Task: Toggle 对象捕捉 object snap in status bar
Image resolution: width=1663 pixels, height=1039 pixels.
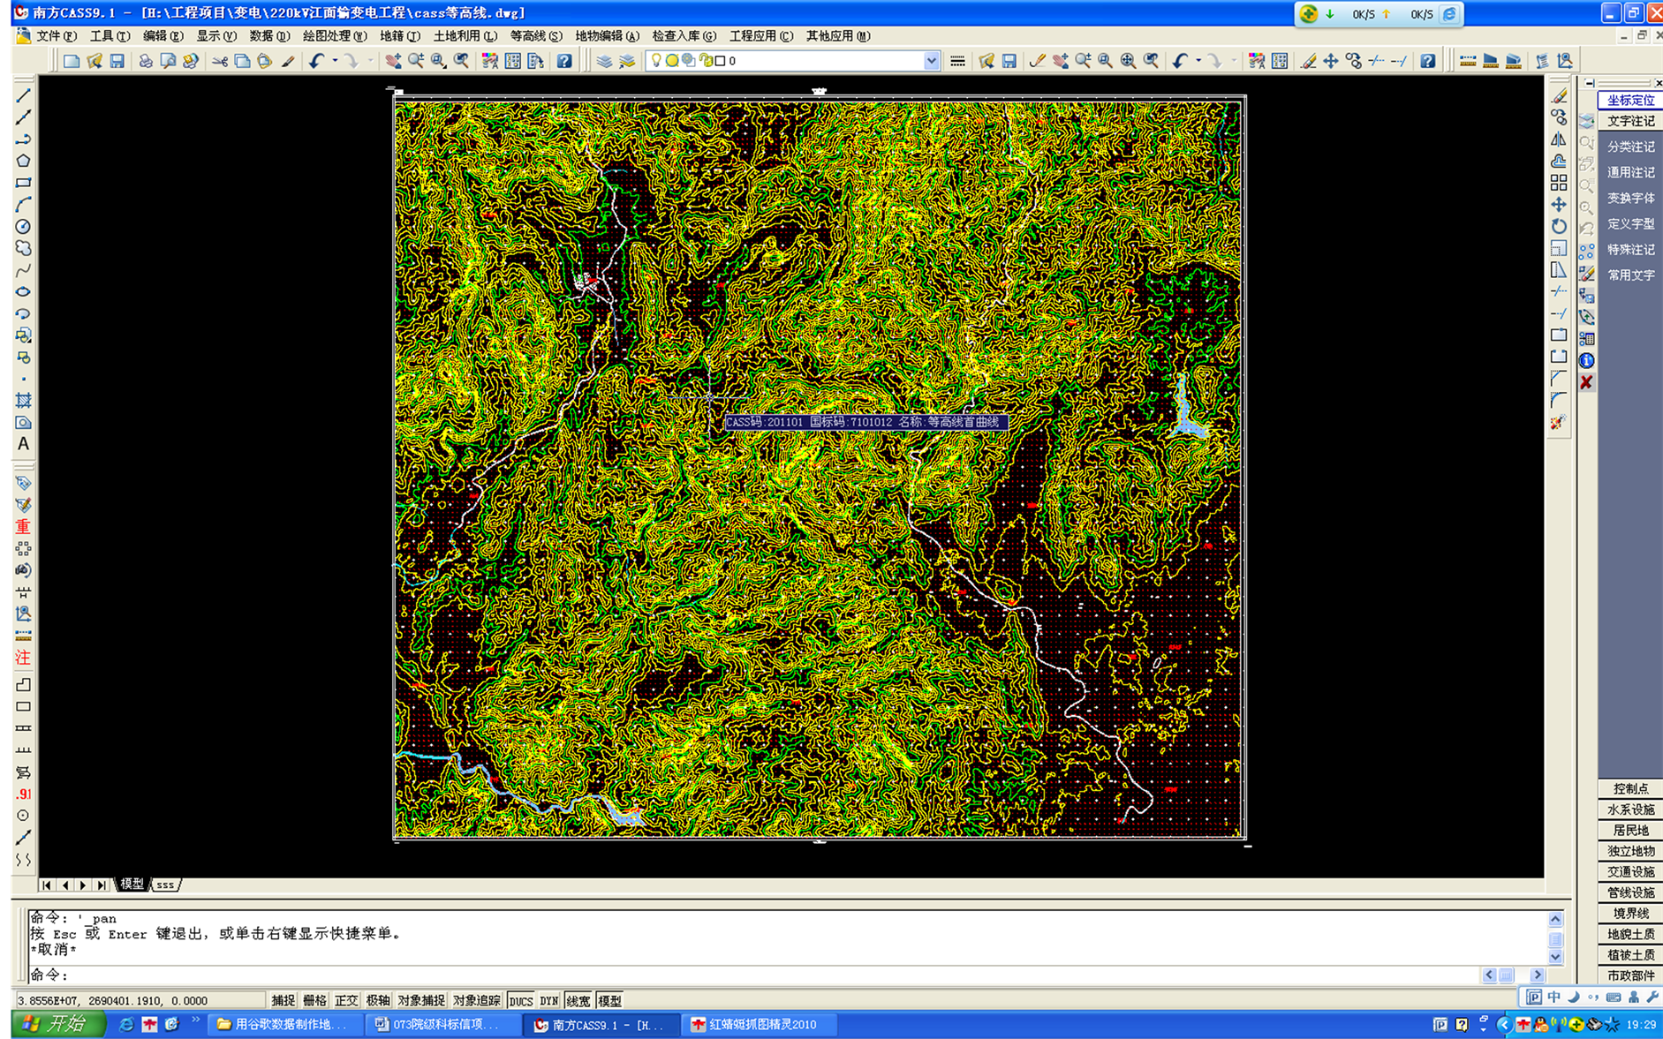Action: click(x=421, y=1000)
